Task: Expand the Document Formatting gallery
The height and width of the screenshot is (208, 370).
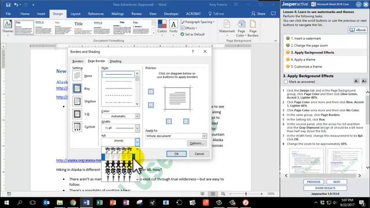Action: pos(154,34)
